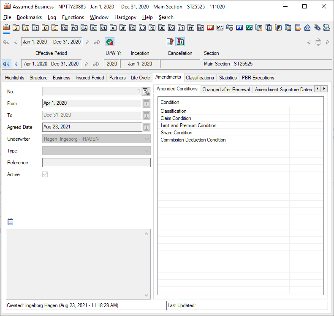Select the Changed after Renewal tab
334x316 pixels.
[x=226, y=90]
